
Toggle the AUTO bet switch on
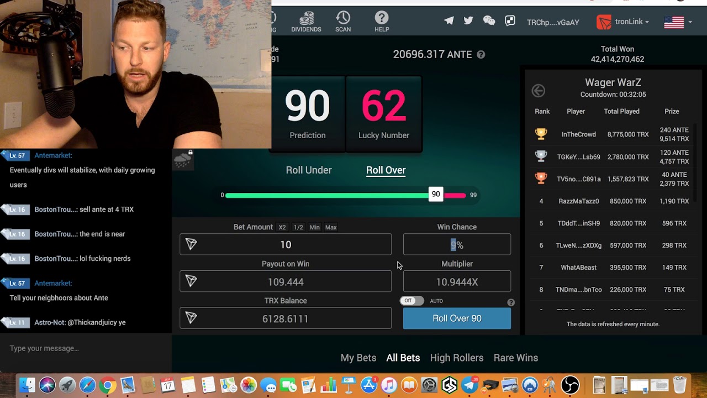(x=411, y=301)
